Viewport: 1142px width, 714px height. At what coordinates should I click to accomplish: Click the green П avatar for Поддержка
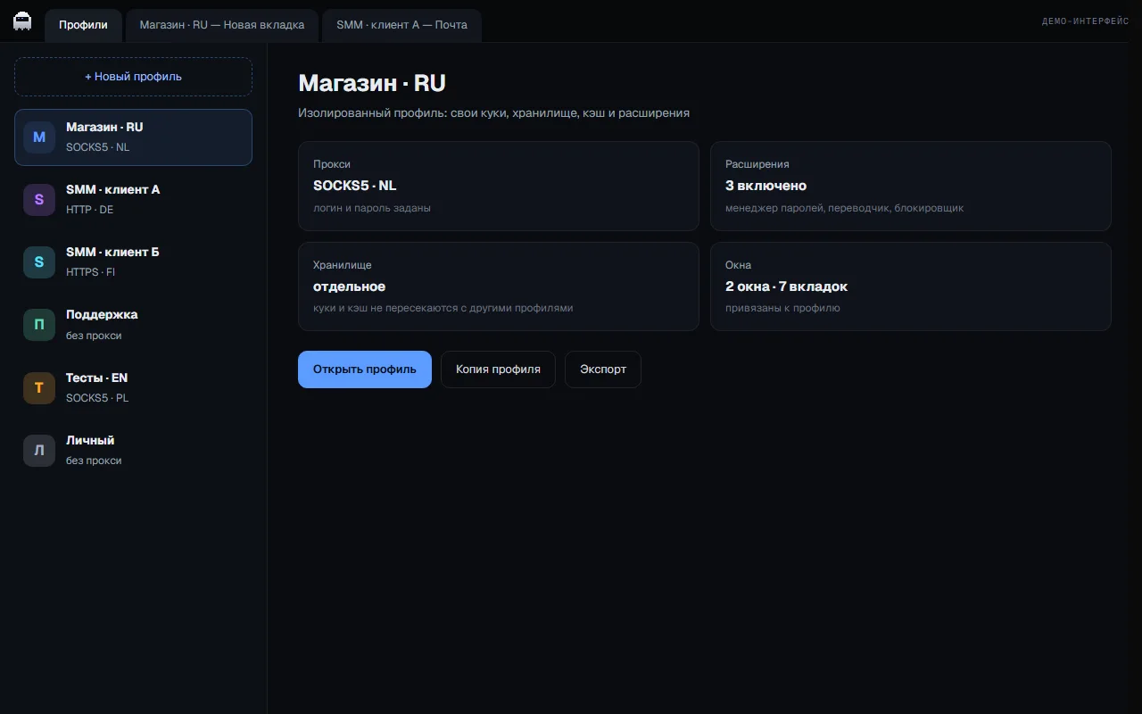39,325
